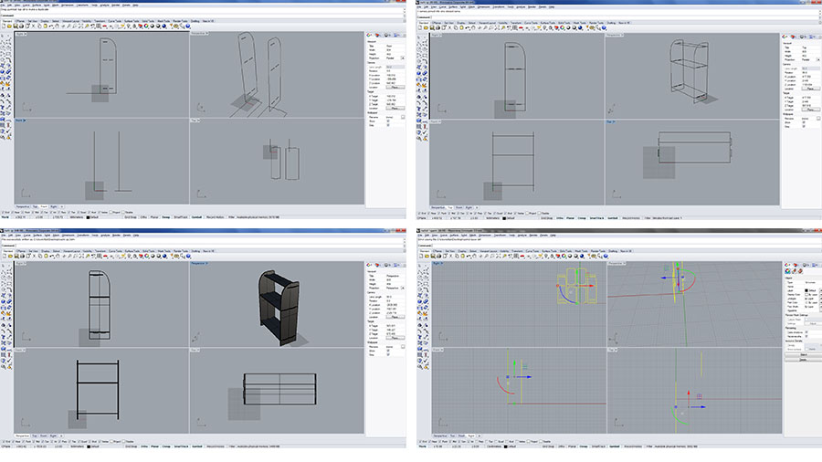Screen dimensions: 822x462
Task: Open Wallpaper filename dropdown in two-panels window
Action: click(403, 118)
